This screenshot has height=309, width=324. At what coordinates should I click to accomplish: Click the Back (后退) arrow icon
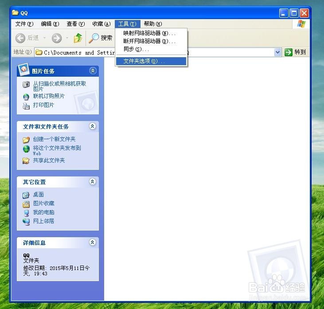click(20, 38)
